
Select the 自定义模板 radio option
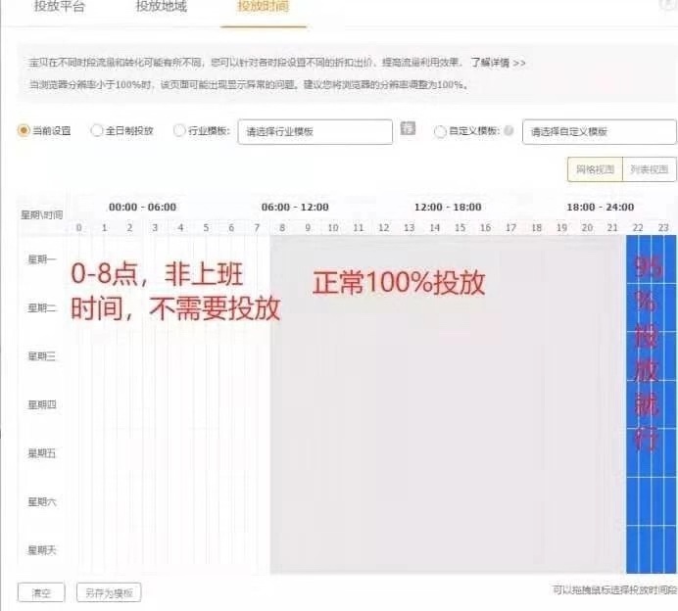click(x=440, y=131)
